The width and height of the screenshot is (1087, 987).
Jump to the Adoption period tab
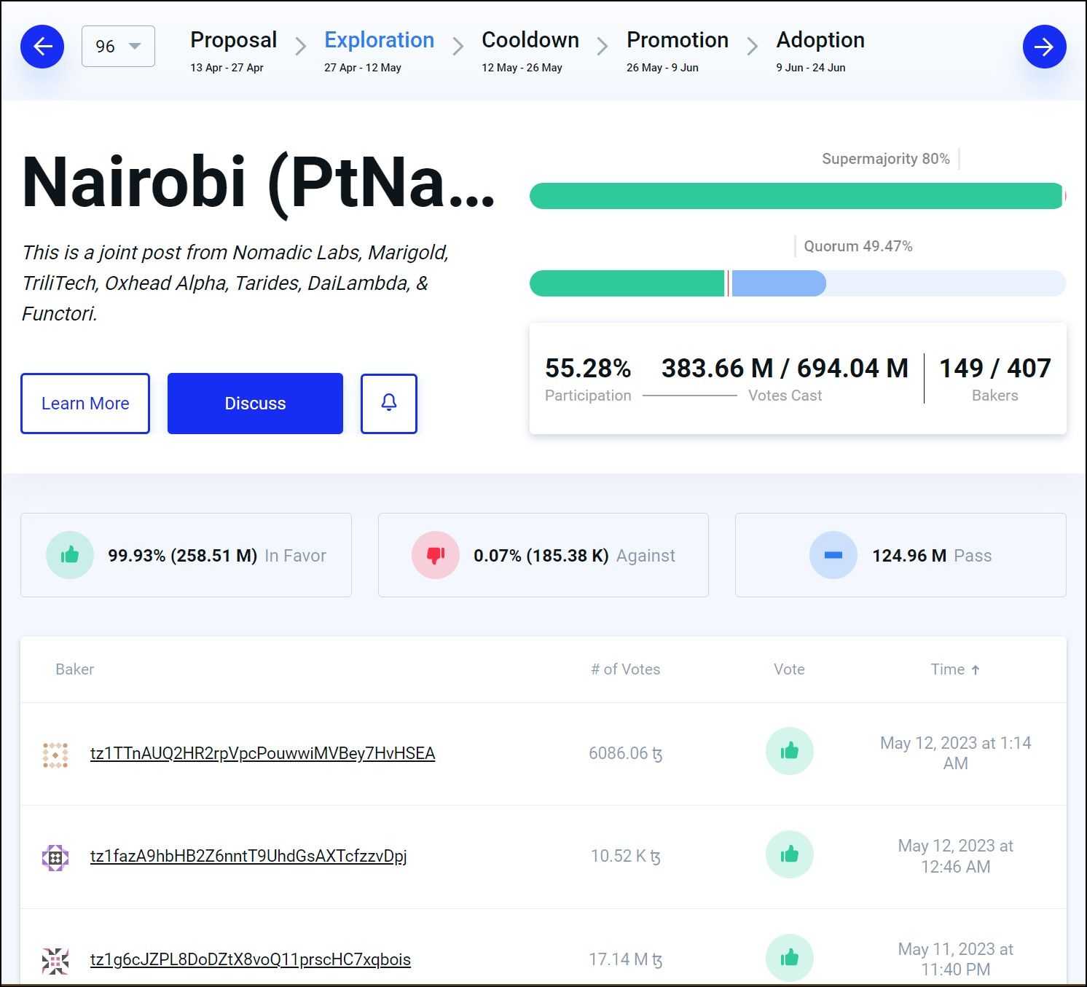820,41
